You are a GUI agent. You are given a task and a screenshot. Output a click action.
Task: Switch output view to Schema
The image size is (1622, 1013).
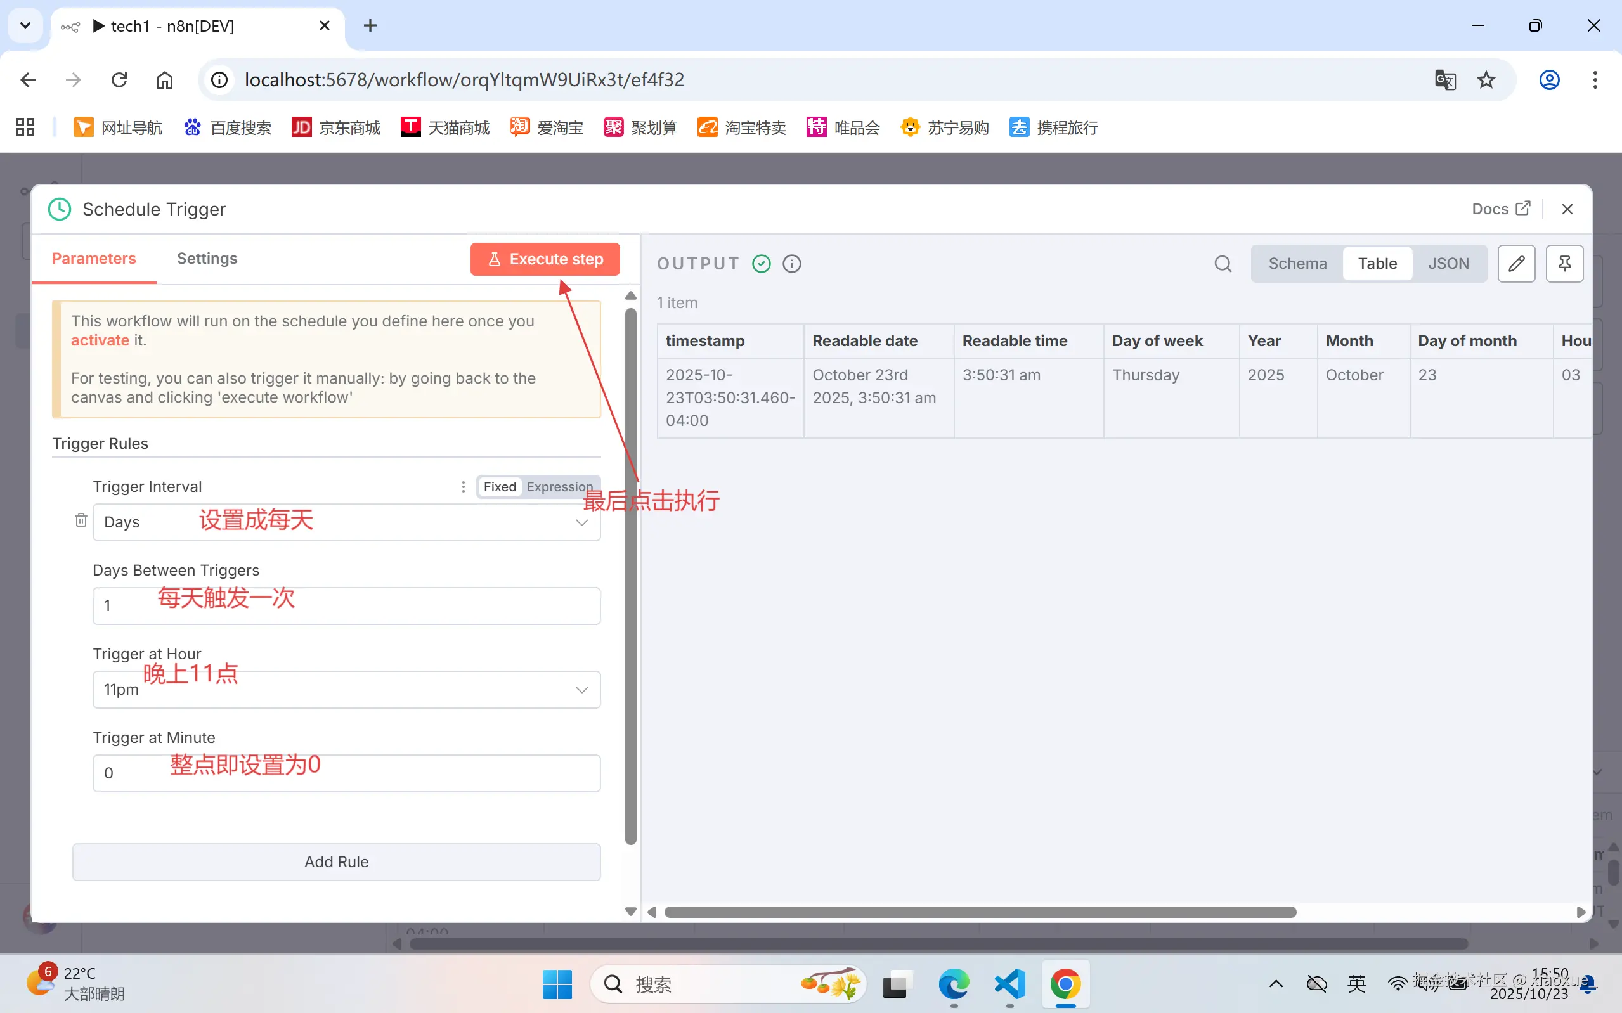point(1297,263)
